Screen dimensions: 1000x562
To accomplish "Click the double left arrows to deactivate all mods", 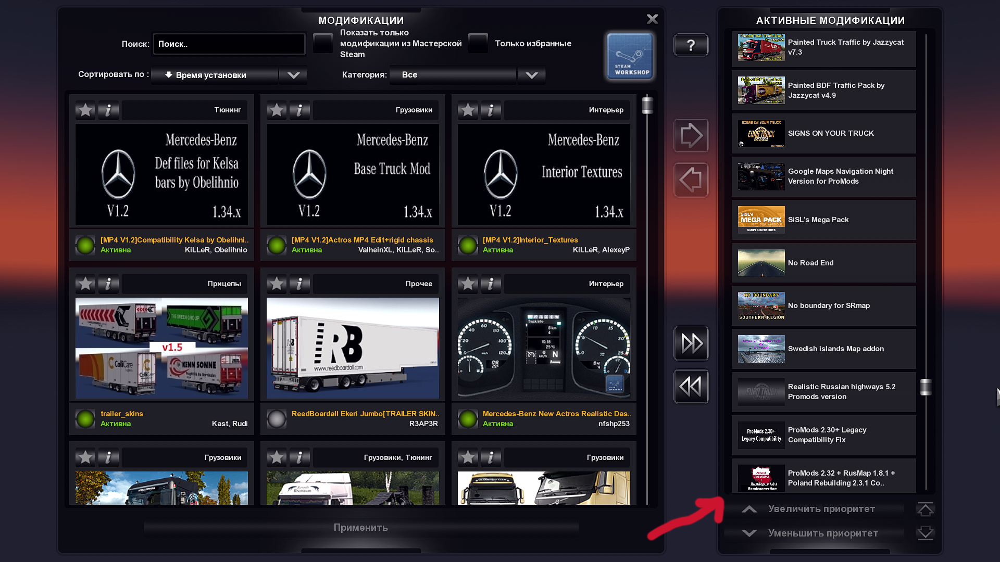I will click(x=691, y=387).
